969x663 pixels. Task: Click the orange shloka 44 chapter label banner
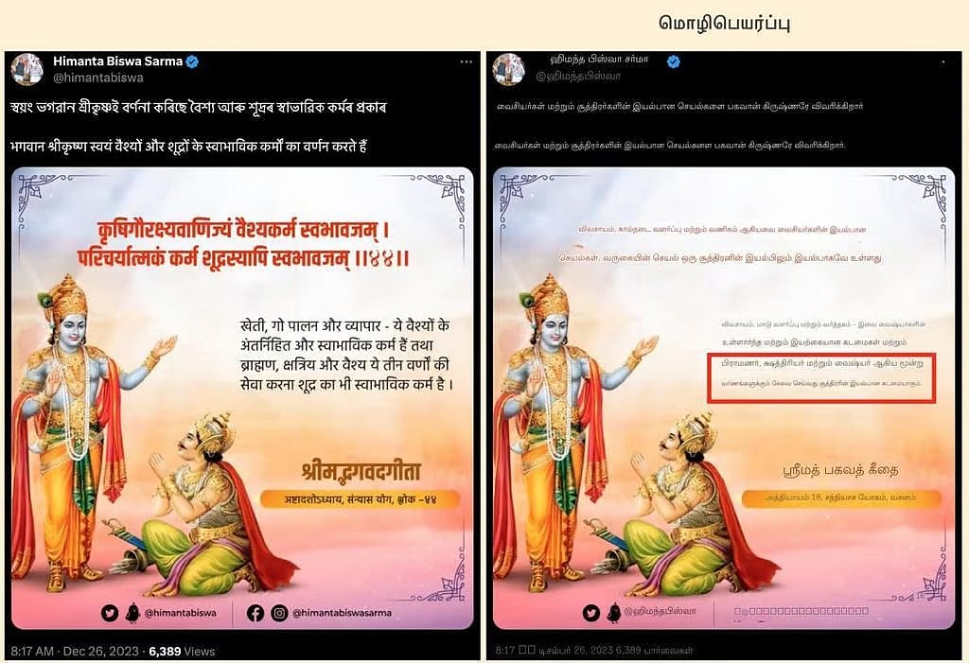pos(361,499)
